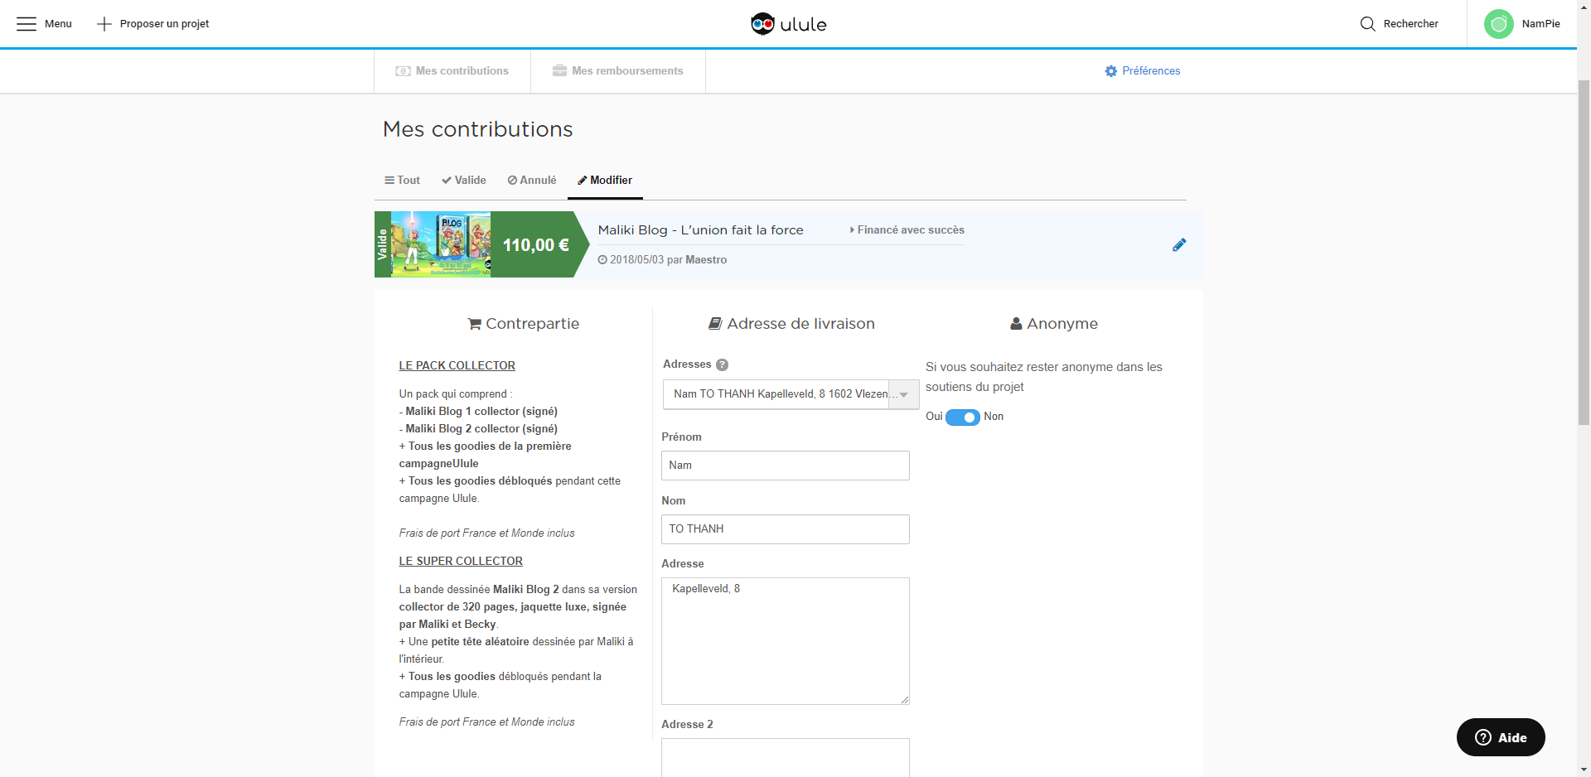
Task: Open the NamPie green avatar
Action: [1498, 24]
